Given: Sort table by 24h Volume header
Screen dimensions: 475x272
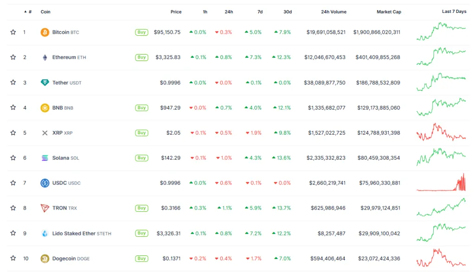Looking at the screenshot, I should point(334,12).
